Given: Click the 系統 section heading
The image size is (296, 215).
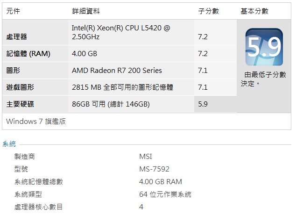Looking at the screenshot, I should click(x=9, y=144).
